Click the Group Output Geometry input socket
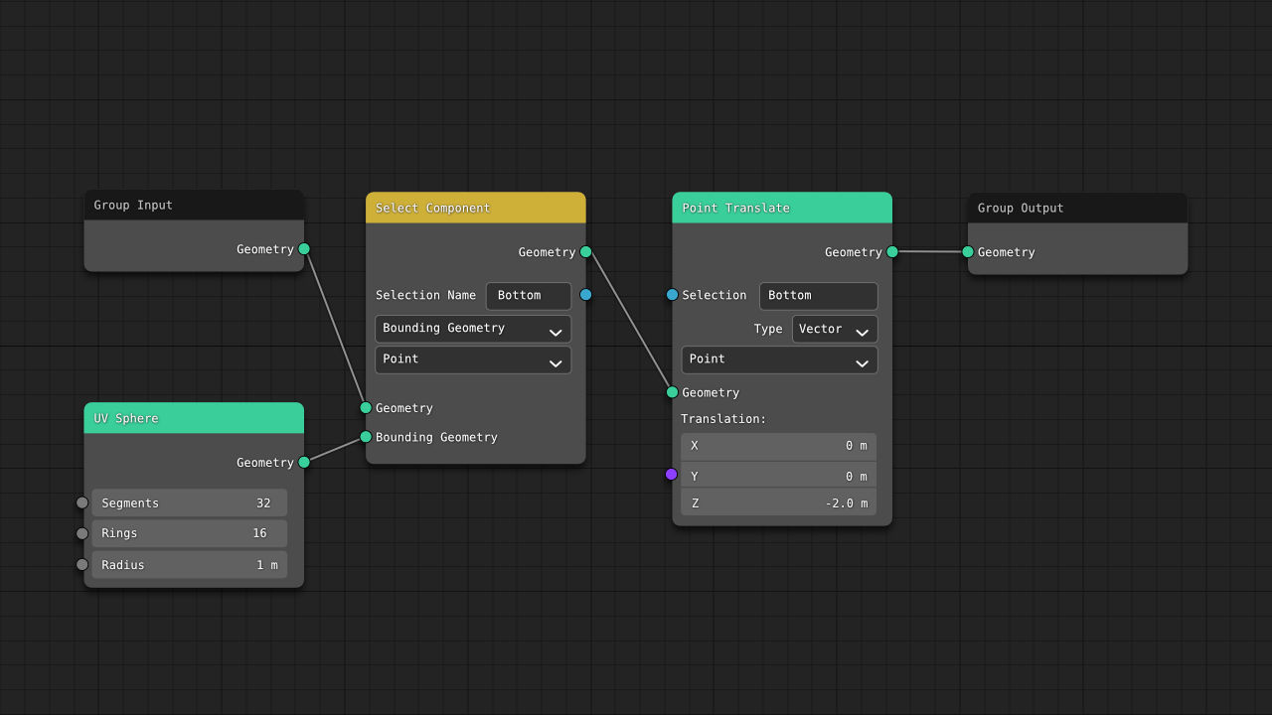This screenshot has height=715, width=1272. click(968, 252)
